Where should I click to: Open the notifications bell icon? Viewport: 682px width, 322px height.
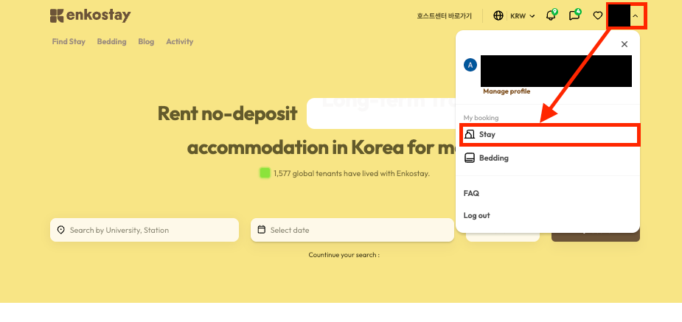click(x=550, y=15)
